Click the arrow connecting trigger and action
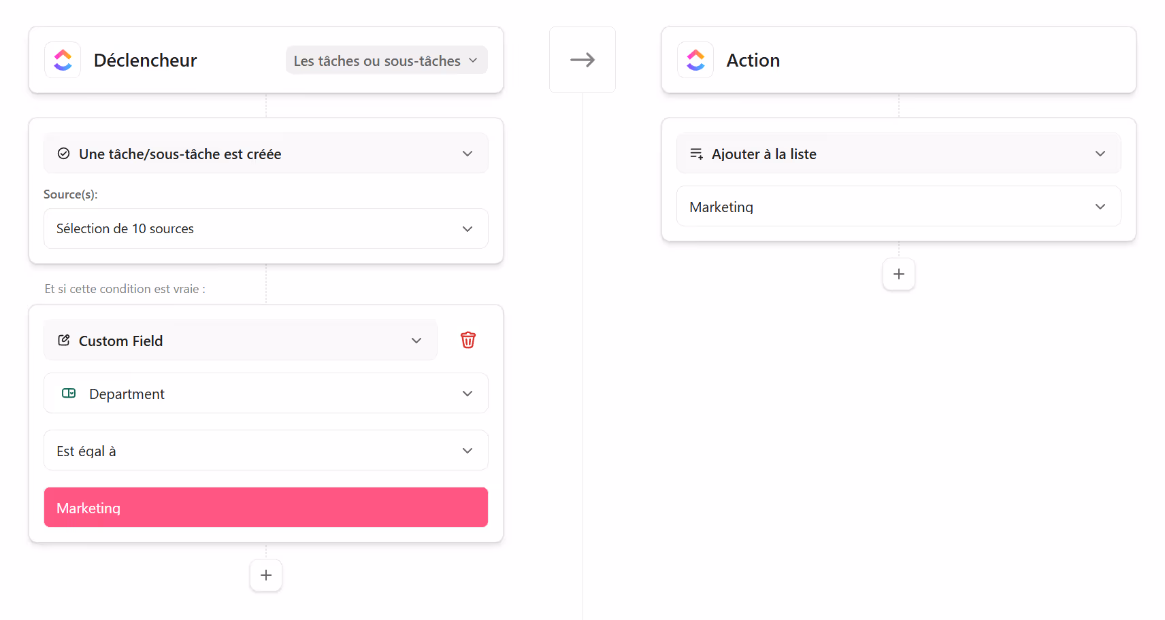 coord(582,60)
